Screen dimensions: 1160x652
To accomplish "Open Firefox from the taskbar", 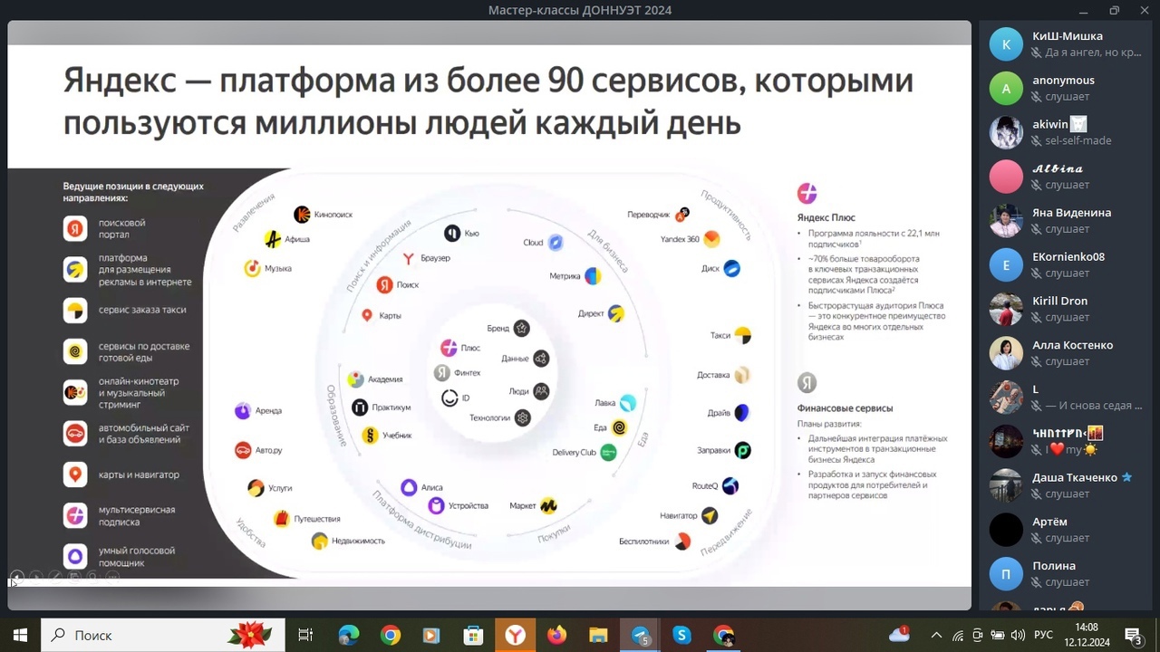I will point(556,635).
